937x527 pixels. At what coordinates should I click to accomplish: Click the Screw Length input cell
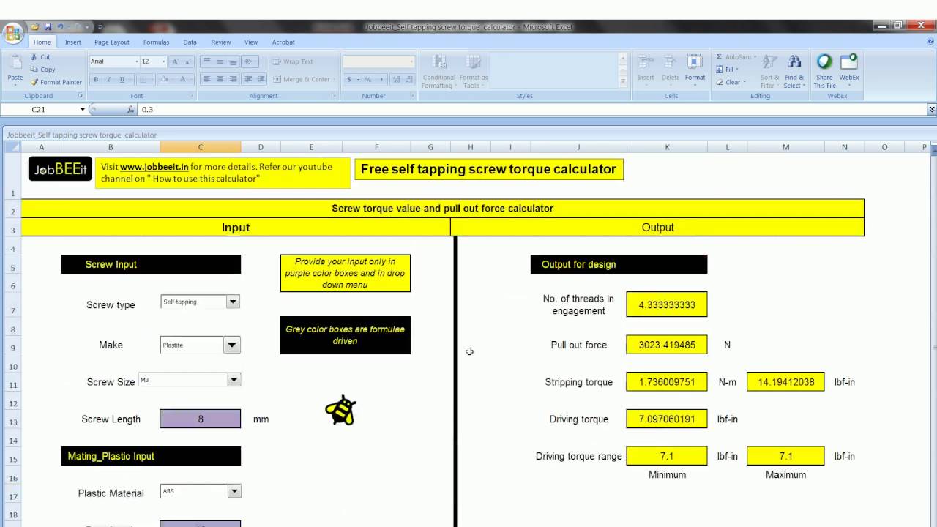[x=200, y=419]
